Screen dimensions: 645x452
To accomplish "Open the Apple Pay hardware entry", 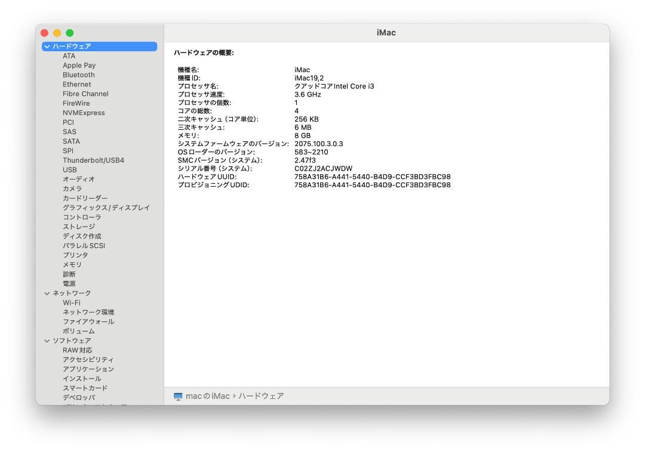I will (x=79, y=65).
